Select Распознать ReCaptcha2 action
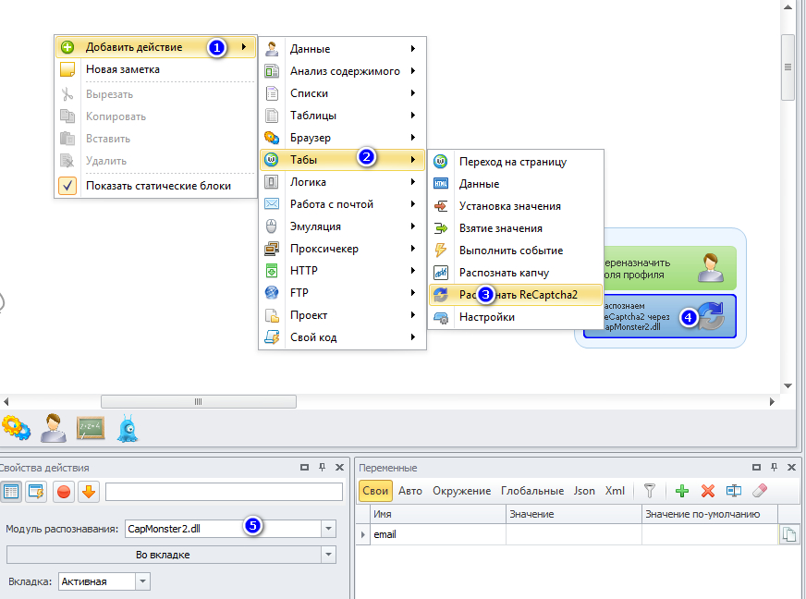806x599 pixels. (x=515, y=295)
